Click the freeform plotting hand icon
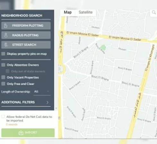Image resolution: width=157 pixels, height=144 pixels. point(5,26)
